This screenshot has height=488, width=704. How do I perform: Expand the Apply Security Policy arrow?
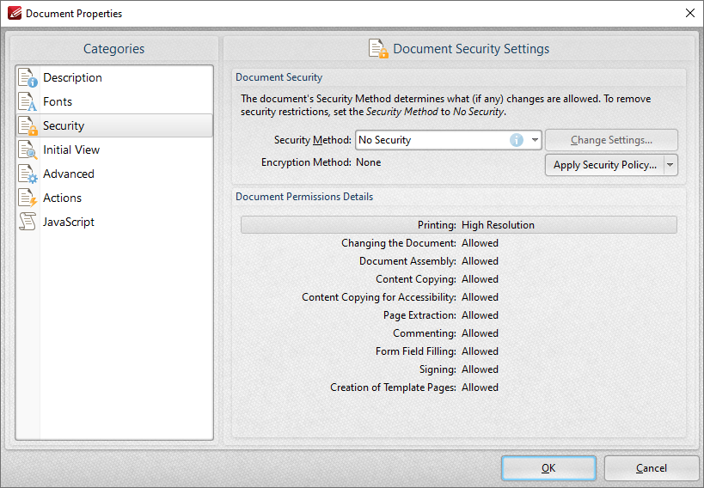point(670,165)
